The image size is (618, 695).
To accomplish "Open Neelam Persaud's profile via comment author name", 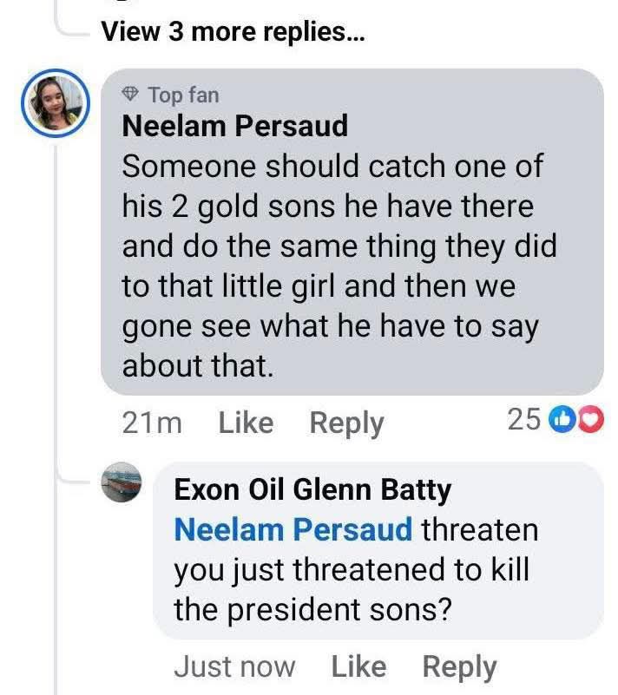I will click(234, 126).
